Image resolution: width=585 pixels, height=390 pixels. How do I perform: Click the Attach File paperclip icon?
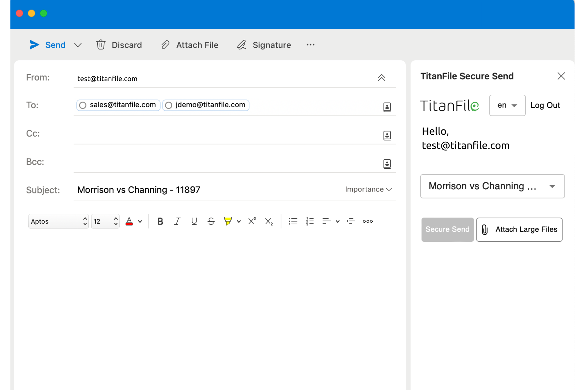point(165,45)
